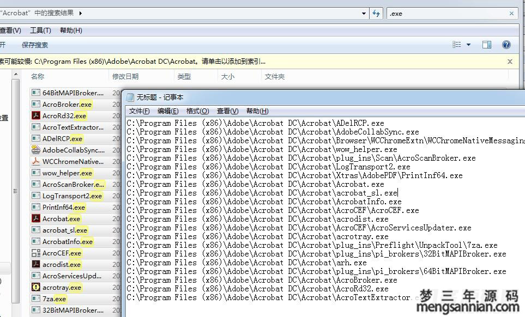Toggle the Explorer preview pane button
This screenshot has width=525, height=317.
[x=486, y=45]
